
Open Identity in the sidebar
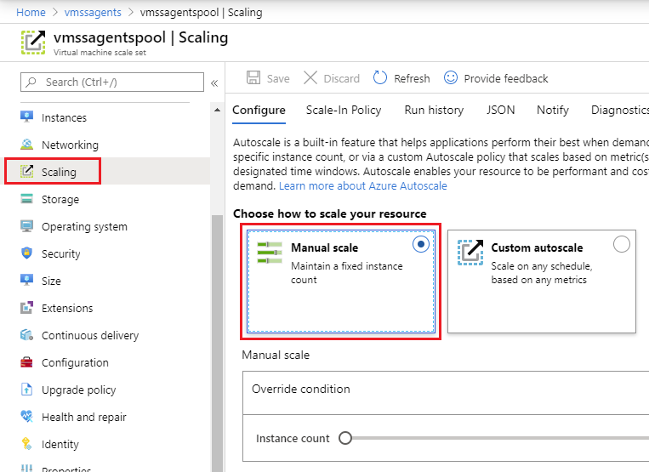click(x=60, y=444)
